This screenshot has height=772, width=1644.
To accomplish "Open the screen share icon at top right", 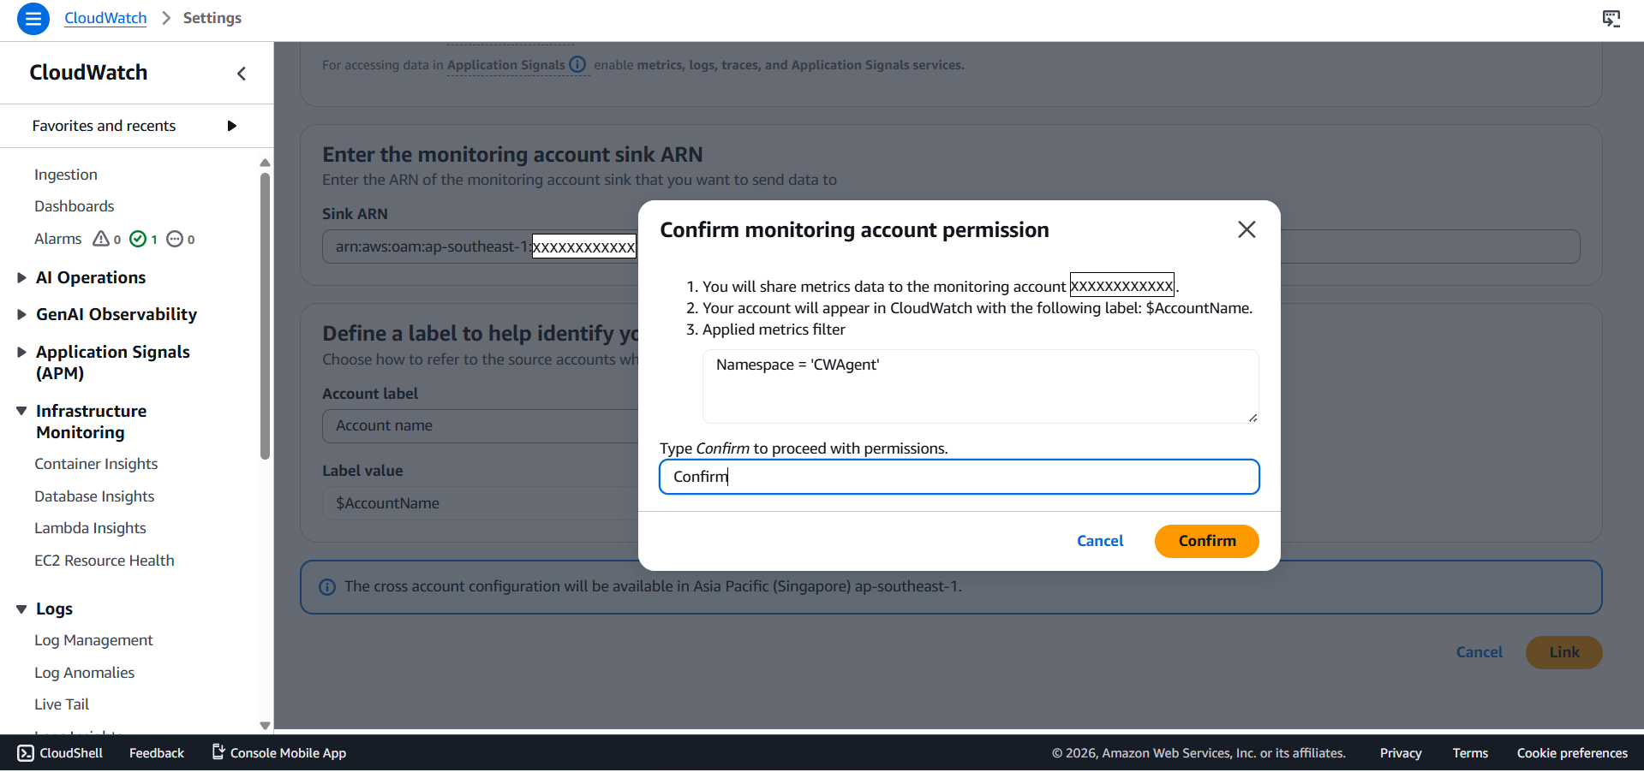I will click(x=1611, y=18).
